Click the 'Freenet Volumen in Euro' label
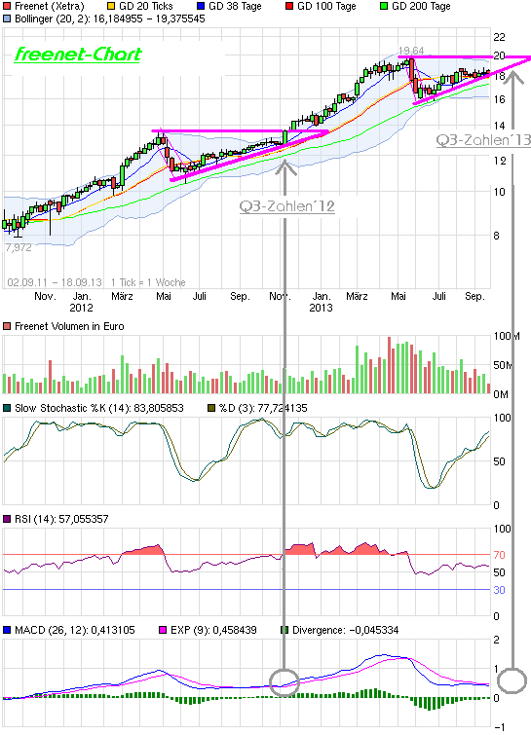Screen dimensions: 531x735 [69, 326]
